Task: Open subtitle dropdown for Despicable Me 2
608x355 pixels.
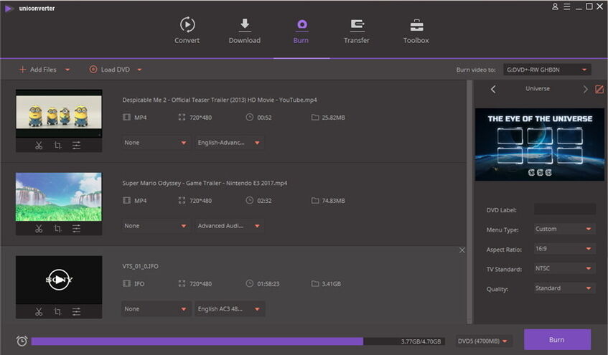Action: pyautogui.click(x=156, y=143)
